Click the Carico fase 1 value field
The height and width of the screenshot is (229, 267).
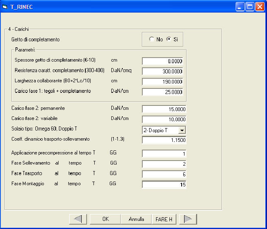pos(163,92)
